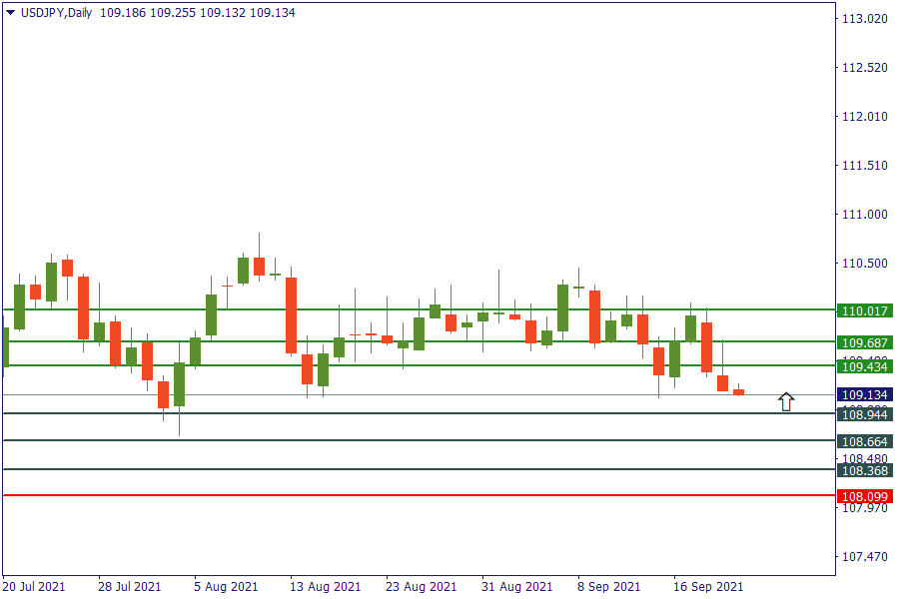Click the red 108.099 level price label

865,496
